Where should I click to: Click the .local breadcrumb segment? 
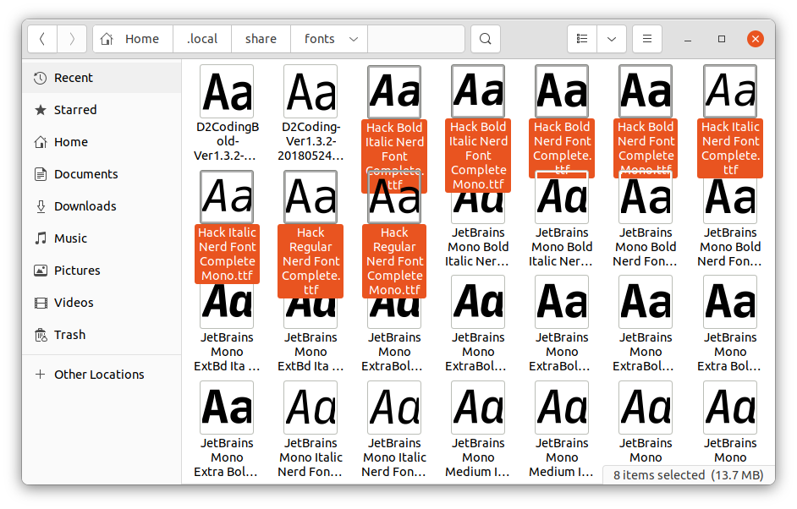coord(202,39)
